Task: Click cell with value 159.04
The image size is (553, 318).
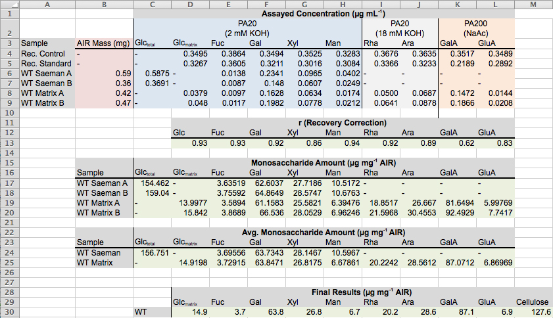Action: pyautogui.click(x=153, y=193)
